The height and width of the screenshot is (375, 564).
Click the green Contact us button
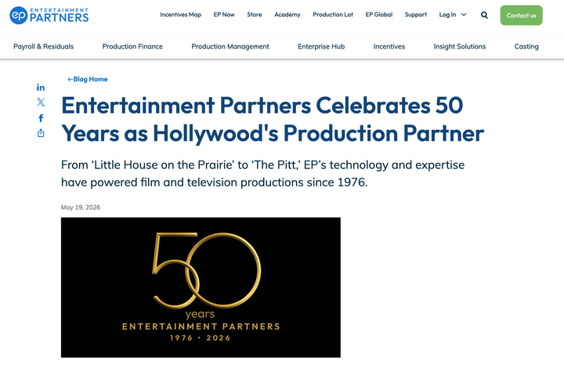coord(521,15)
